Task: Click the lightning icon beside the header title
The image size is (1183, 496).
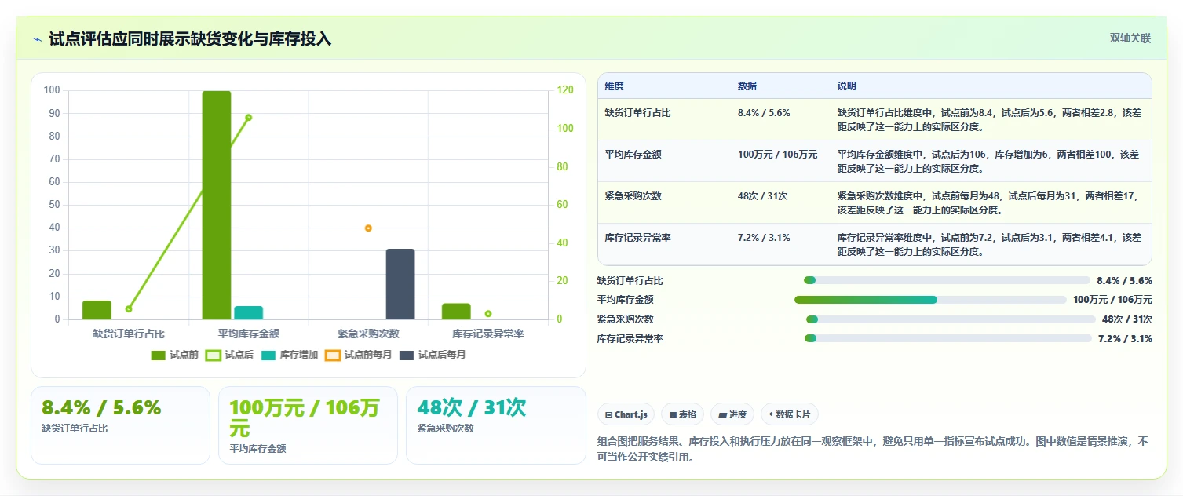Action: 38,39
